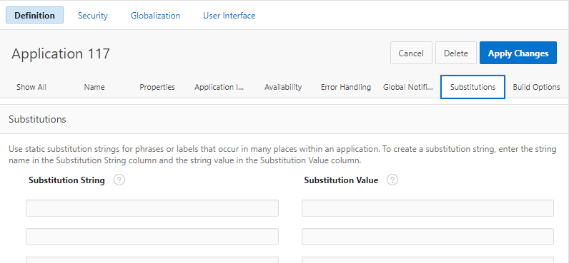Open help for Substitution Value column

(x=392, y=180)
